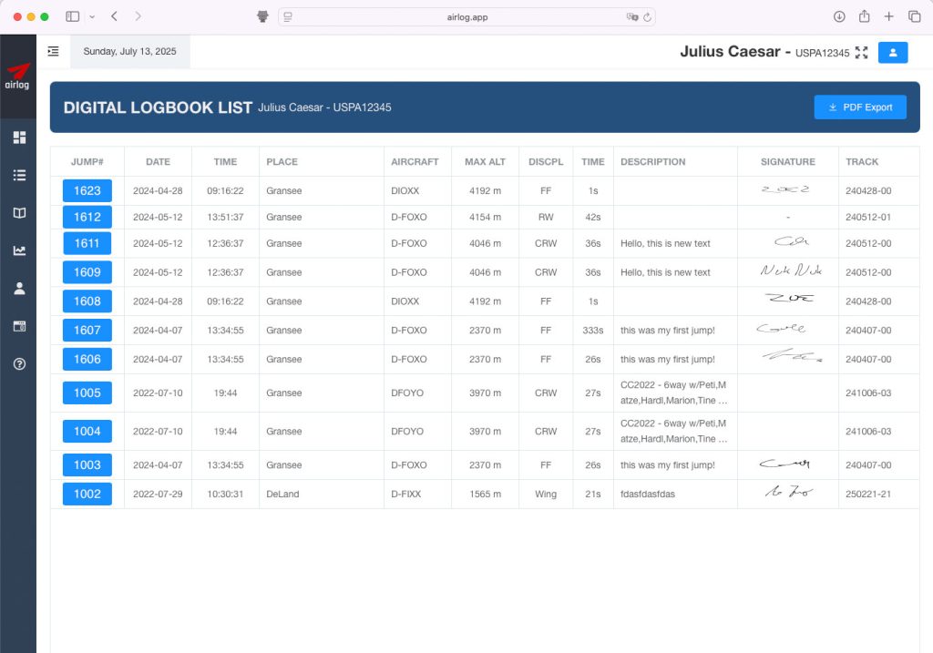933x653 pixels.
Task: Click the person profile icon in the sidebar
Action: pos(19,289)
